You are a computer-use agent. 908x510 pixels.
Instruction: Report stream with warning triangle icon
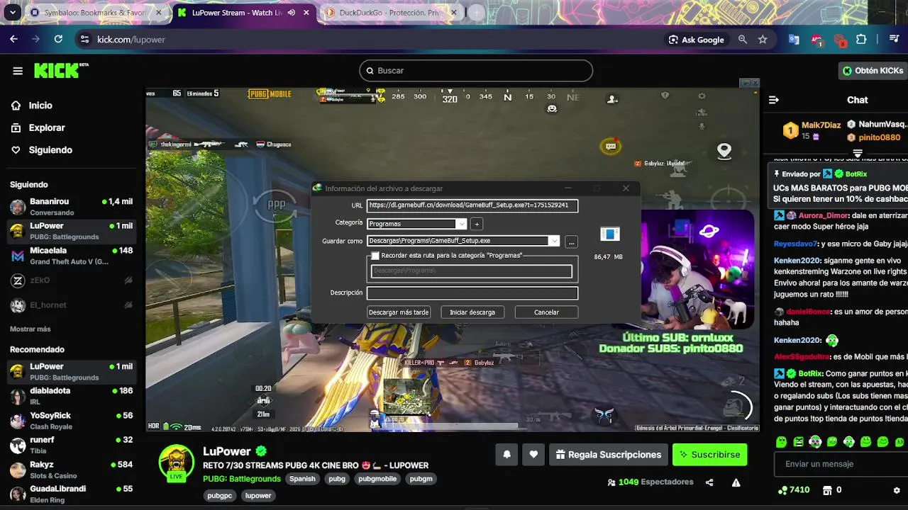click(736, 482)
